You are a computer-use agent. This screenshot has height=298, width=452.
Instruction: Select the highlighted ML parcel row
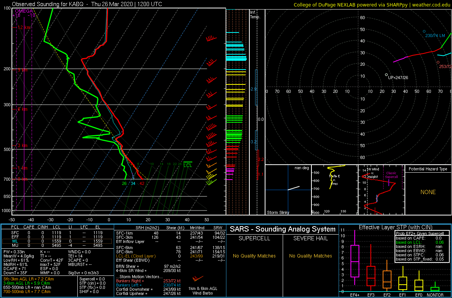pyautogui.click(x=57, y=241)
